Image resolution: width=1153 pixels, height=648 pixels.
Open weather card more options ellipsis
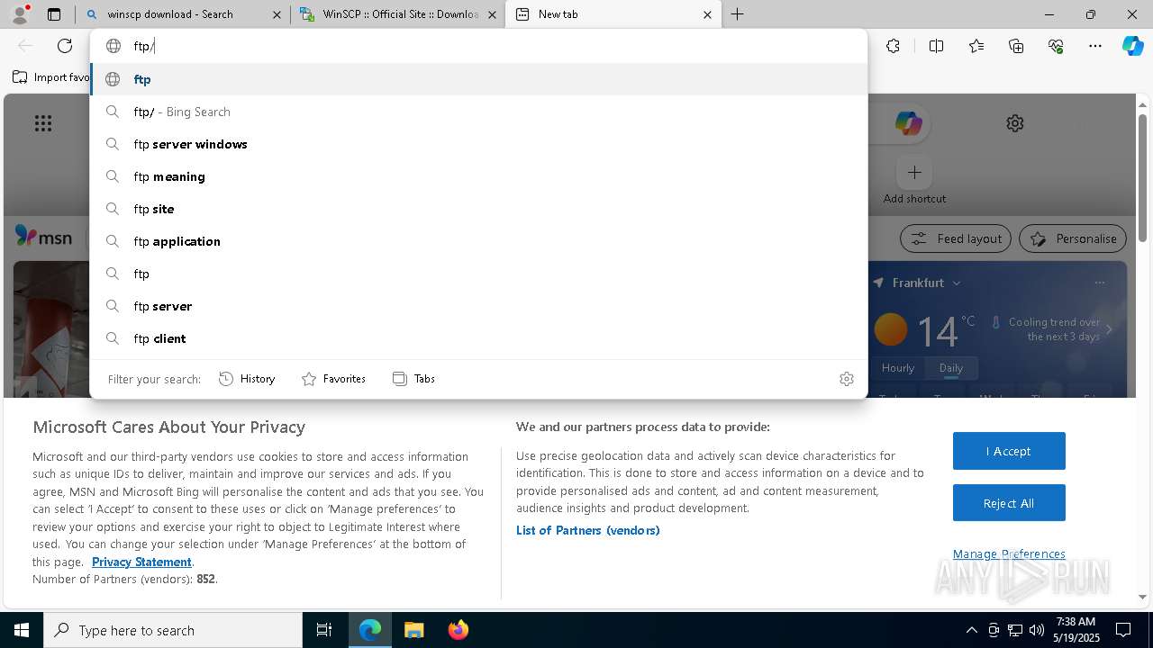point(1100,283)
